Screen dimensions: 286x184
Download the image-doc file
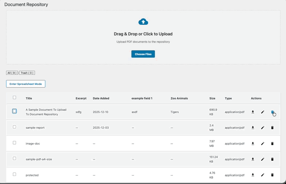(x=253, y=143)
